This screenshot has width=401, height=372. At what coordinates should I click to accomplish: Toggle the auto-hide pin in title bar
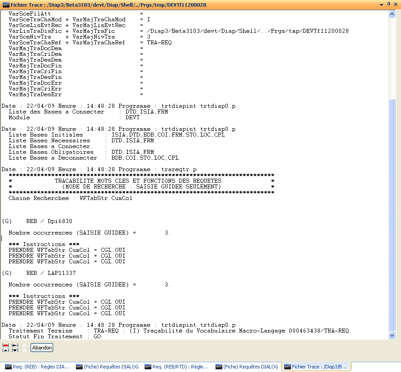[x=389, y=4]
